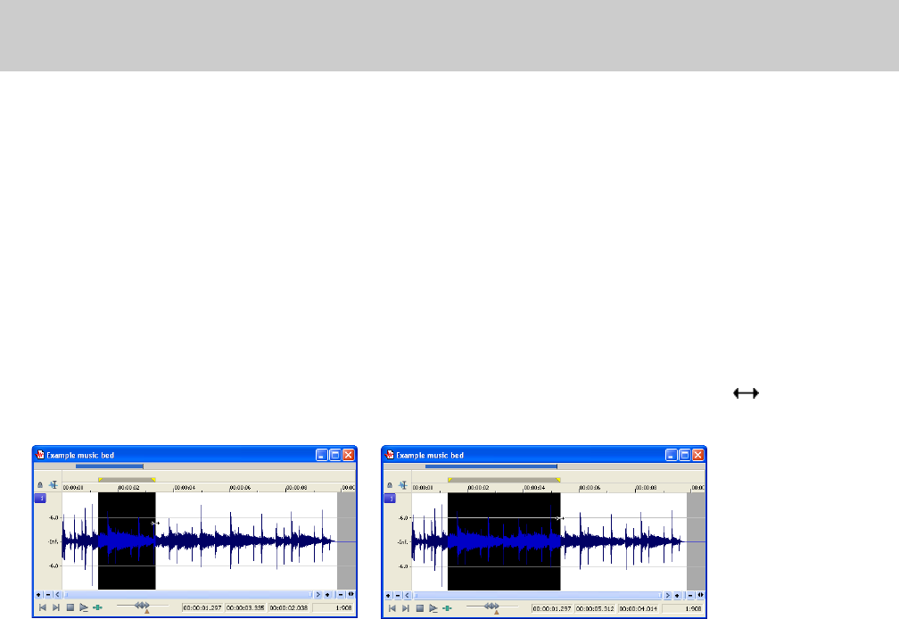Click the level zoom in plus in left window
899x619 pixels.
38,594
